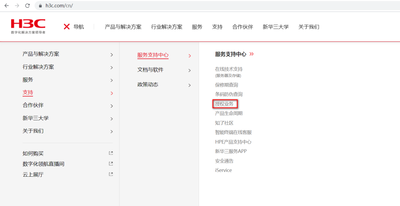Click the address bar showing h3c.com/cn/
Screen dimensions: 400x206
217,6
